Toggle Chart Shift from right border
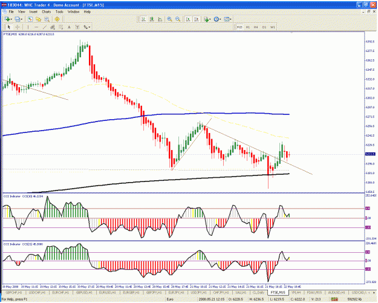This screenshot has width=378, height=303. 197,19
